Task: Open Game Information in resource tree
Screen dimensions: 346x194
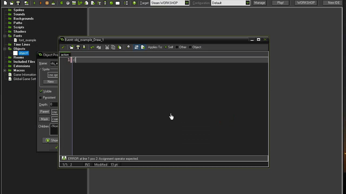Action: tap(25, 75)
